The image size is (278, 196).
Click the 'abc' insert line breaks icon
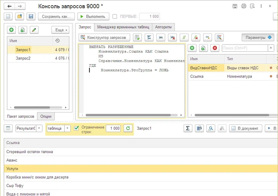[x=161, y=37]
